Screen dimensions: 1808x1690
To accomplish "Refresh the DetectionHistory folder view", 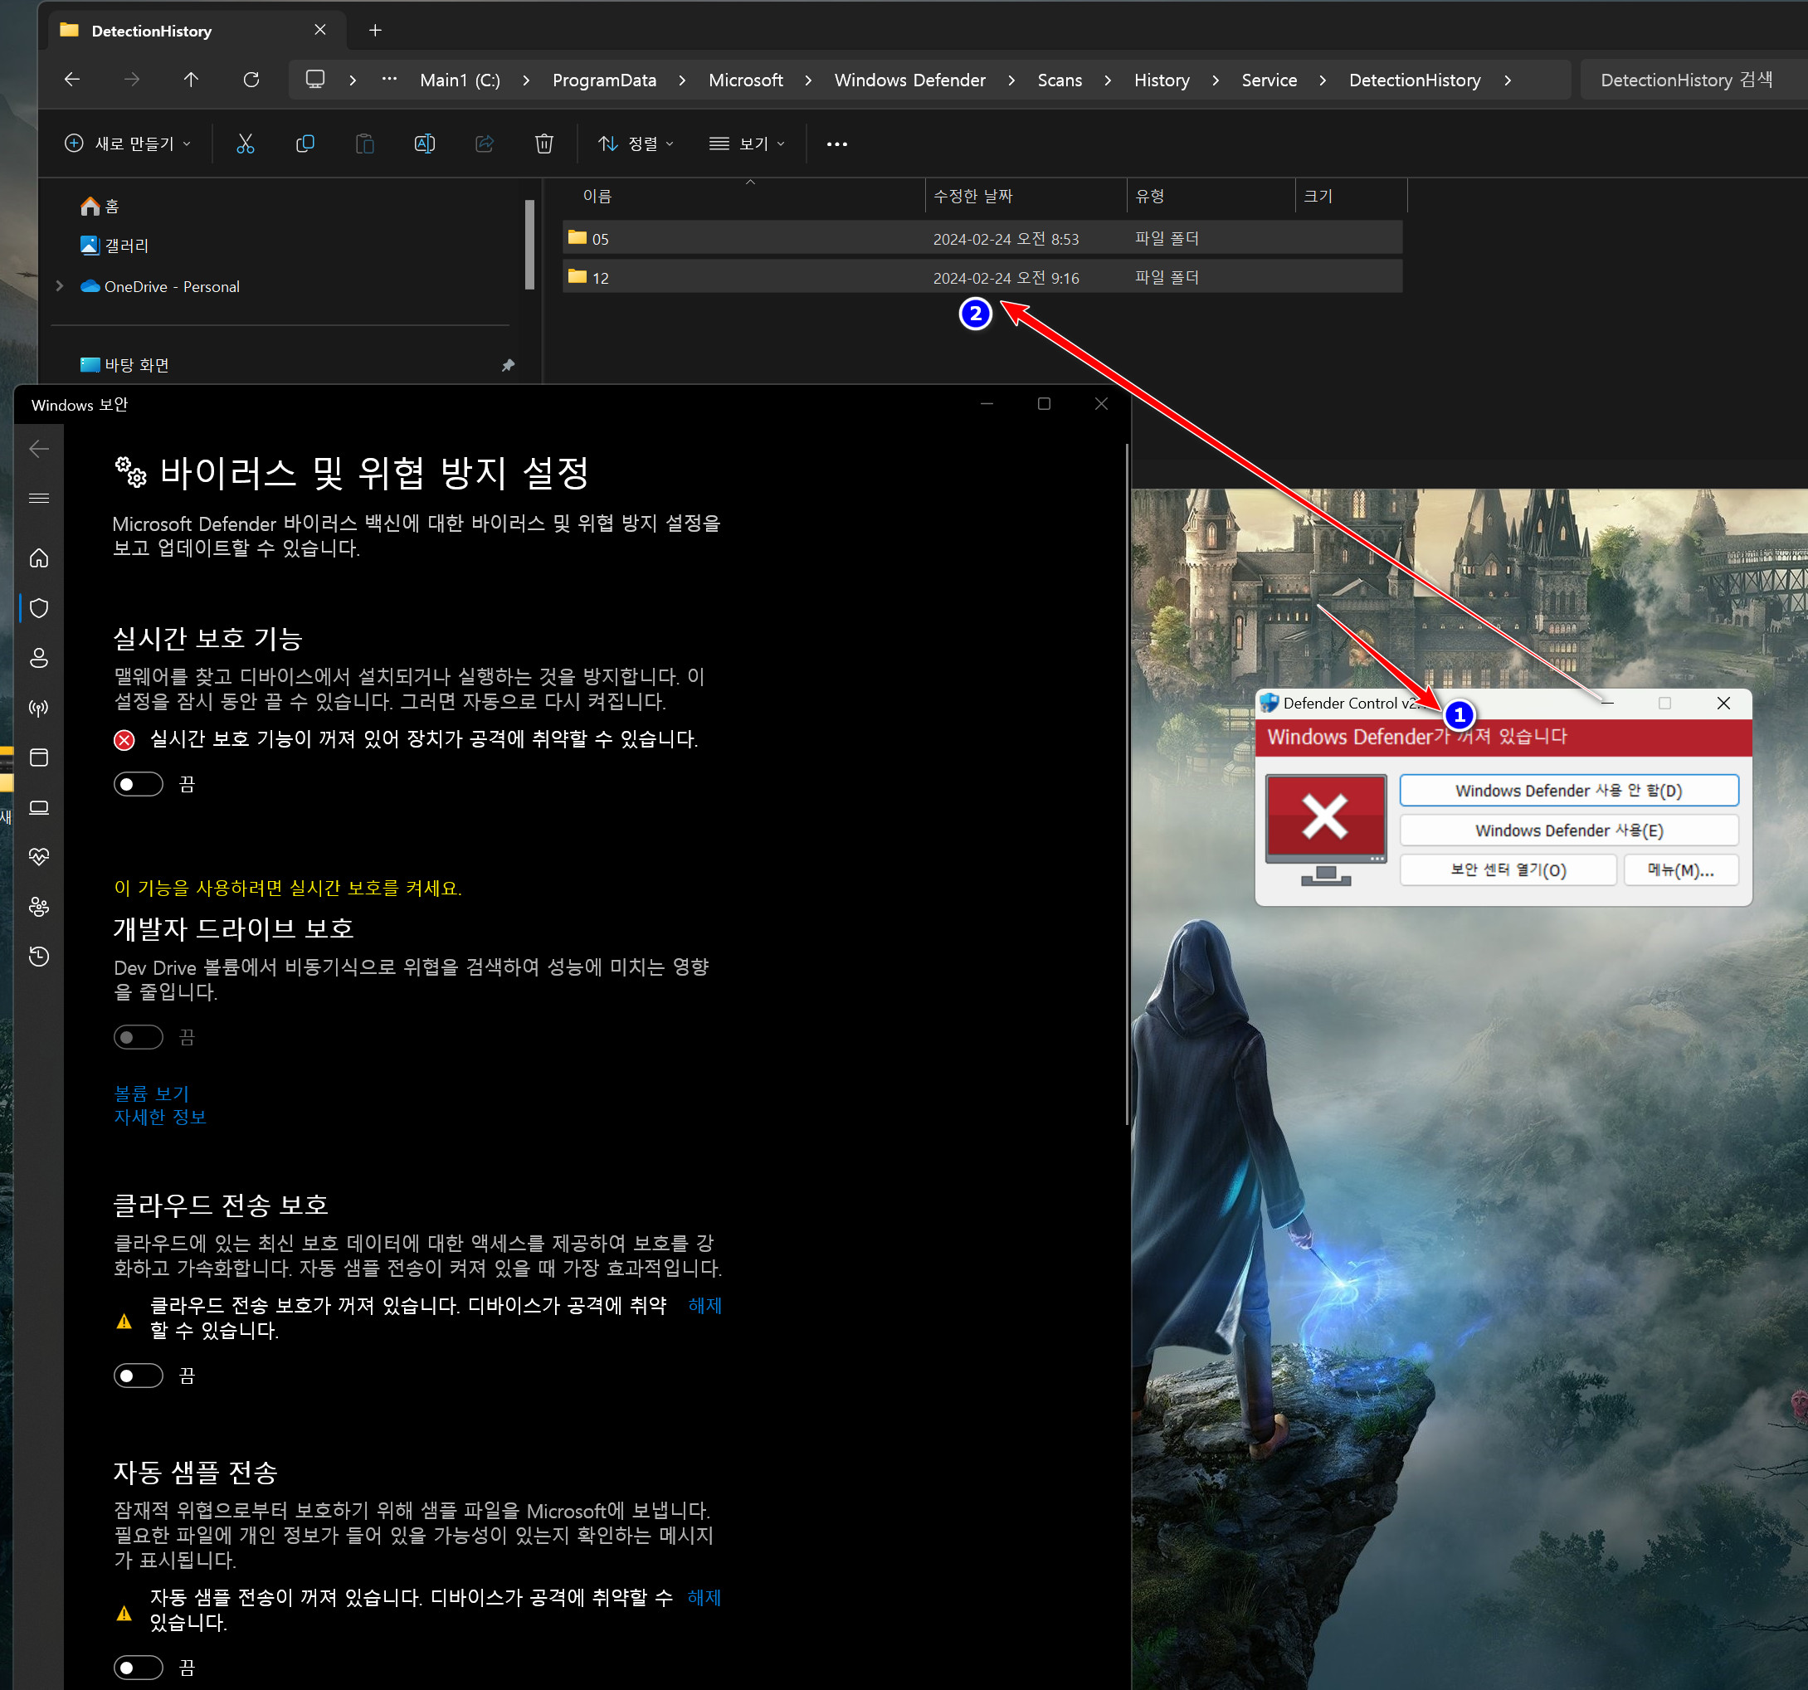I will pyautogui.click(x=251, y=80).
